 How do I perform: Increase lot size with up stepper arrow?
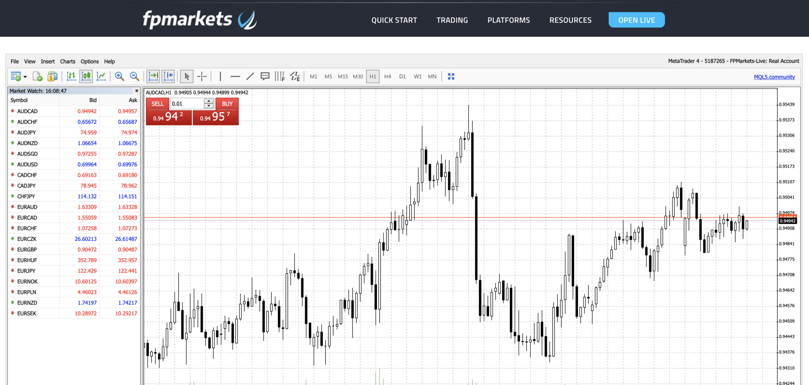point(209,101)
